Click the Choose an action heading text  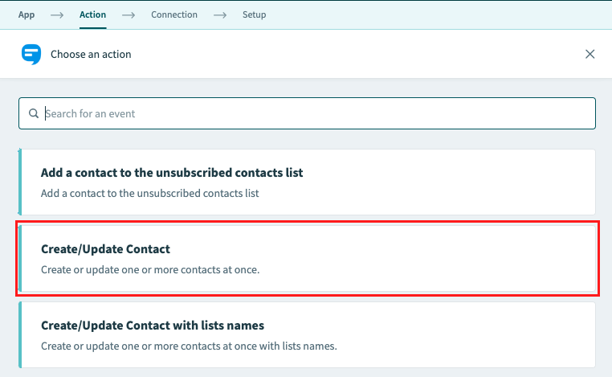point(91,55)
